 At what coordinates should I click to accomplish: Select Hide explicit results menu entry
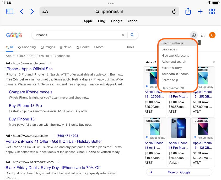(x=177, y=55)
